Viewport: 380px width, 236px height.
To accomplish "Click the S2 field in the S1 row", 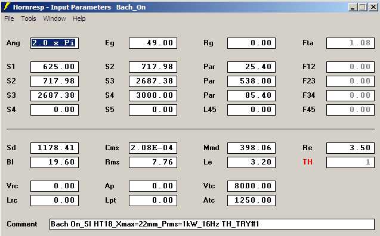I will (x=153, y=67).
